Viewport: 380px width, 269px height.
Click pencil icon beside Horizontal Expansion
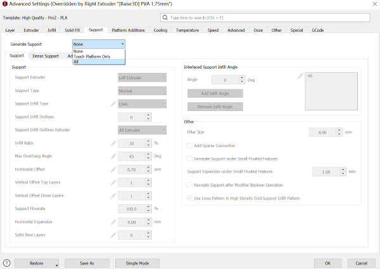click(113, 222)
